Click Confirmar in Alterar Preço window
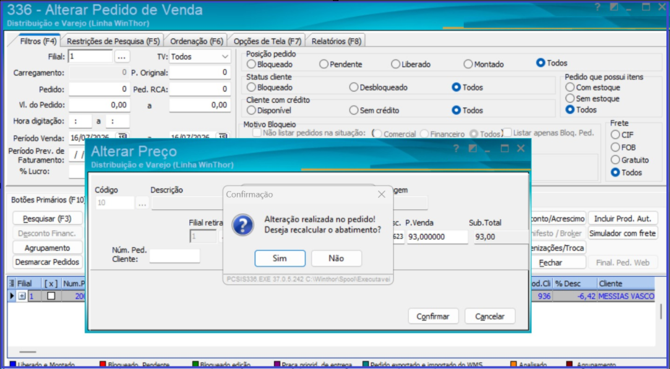 (433, 316)
